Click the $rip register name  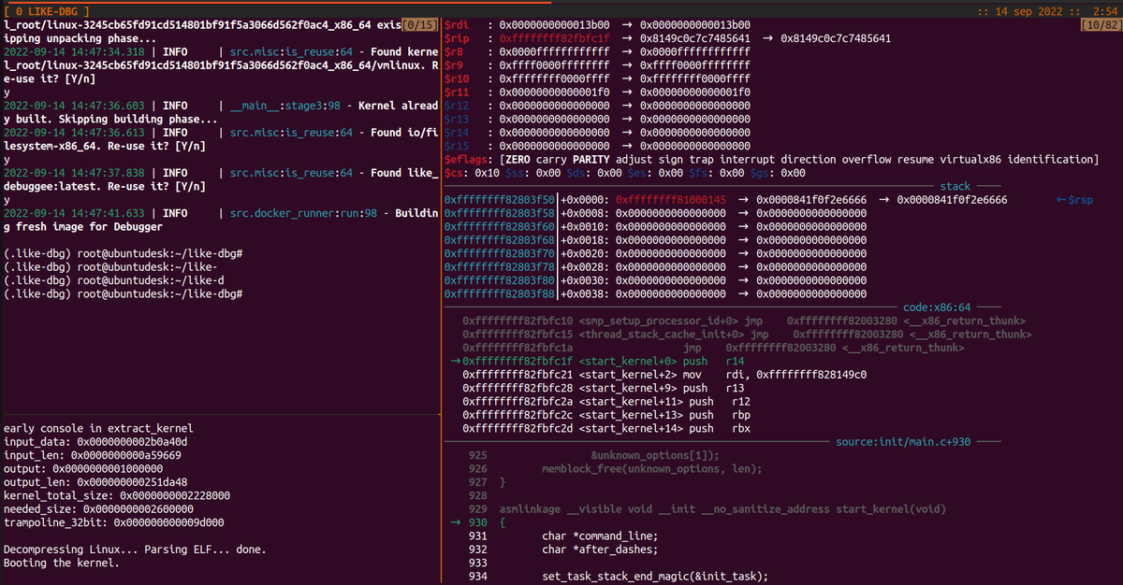(x=457, y=38)
